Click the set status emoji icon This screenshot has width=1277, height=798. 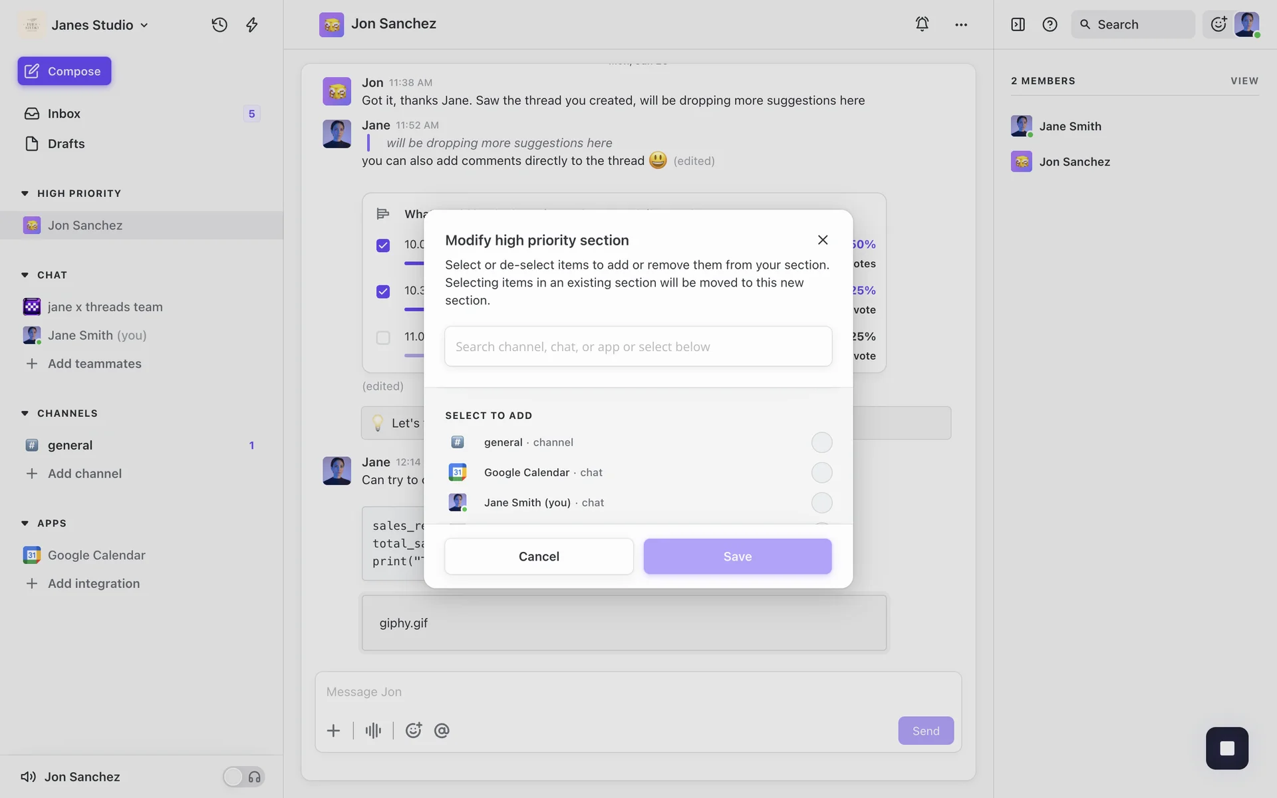[x=1218, y=25]
